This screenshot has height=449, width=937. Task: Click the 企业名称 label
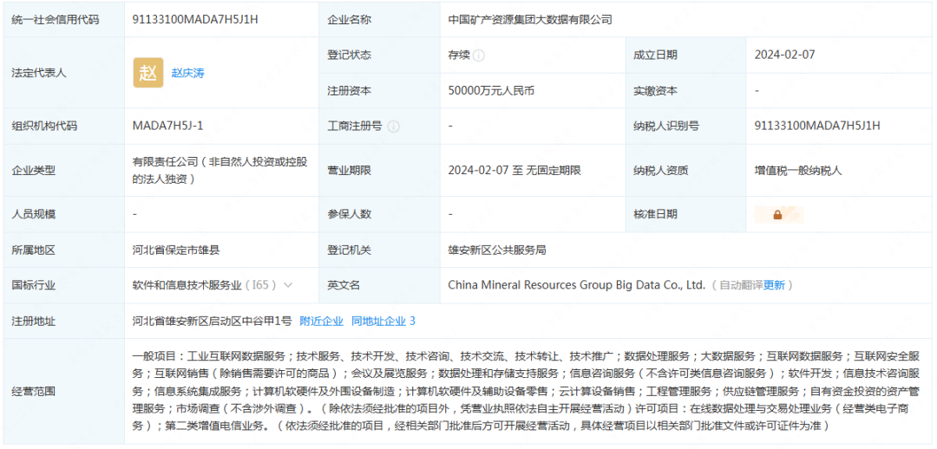tap(350, 20)
